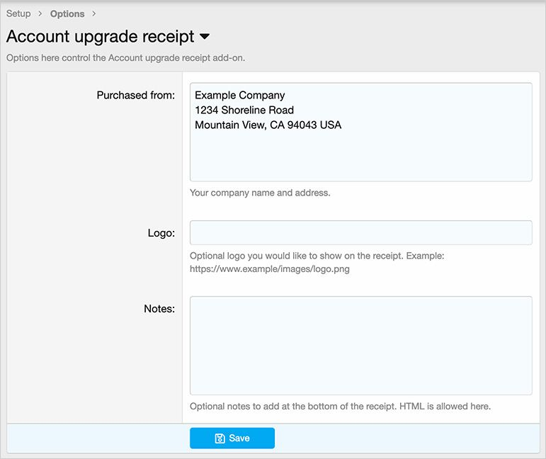Screen dimensions: 546x459
Task: Focus the Purchased from text area
Action: [360, 152]
